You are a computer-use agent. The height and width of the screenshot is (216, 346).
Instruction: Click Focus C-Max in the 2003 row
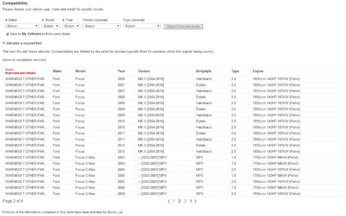click(x=85, y=157)
